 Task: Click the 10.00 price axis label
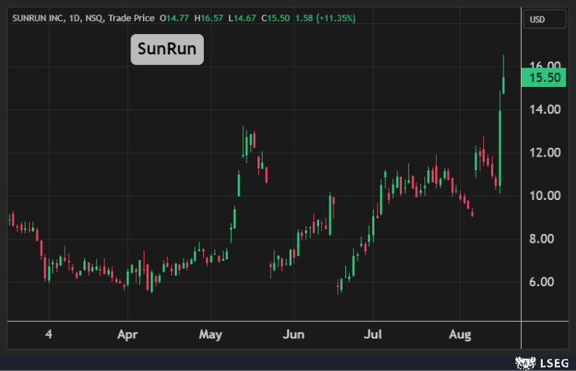(545, 196)
